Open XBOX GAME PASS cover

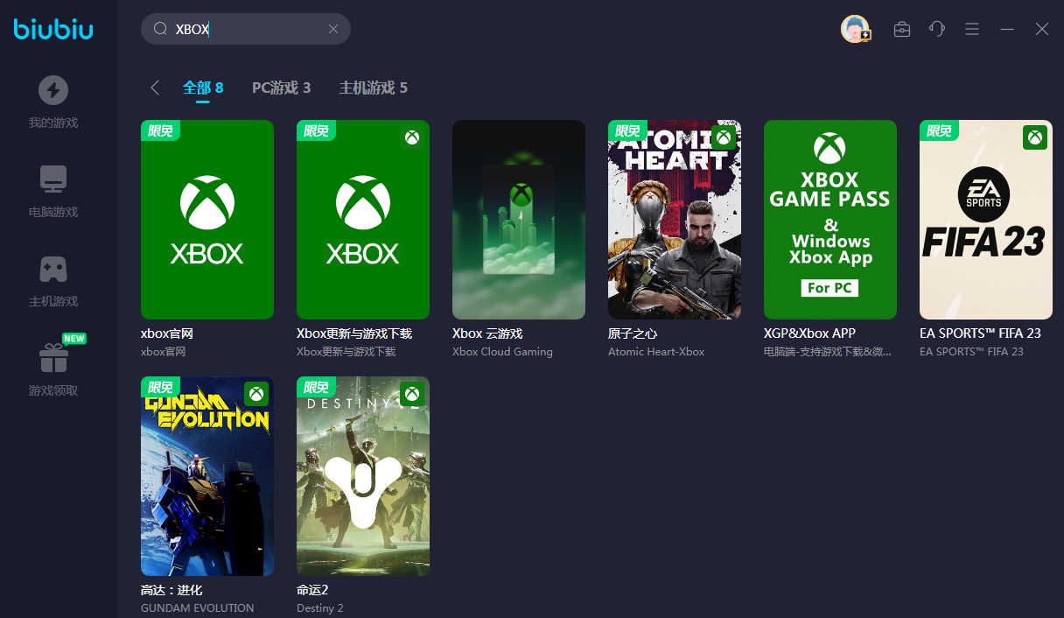click(x=830, y=220)
